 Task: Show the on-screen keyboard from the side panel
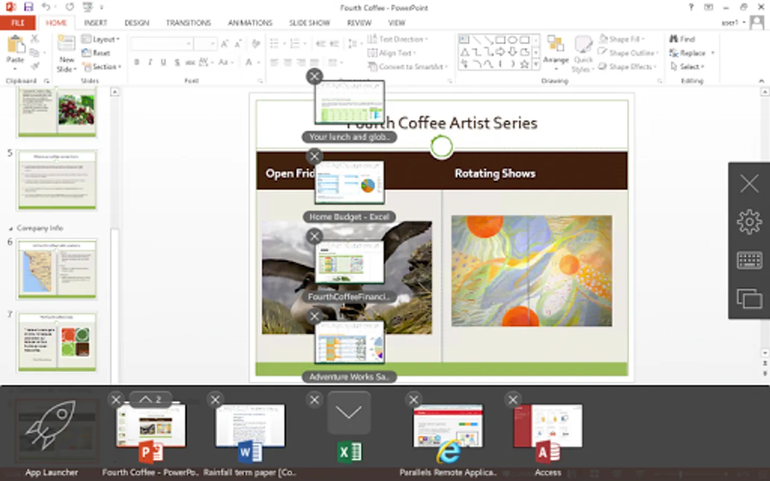point(749,260)
